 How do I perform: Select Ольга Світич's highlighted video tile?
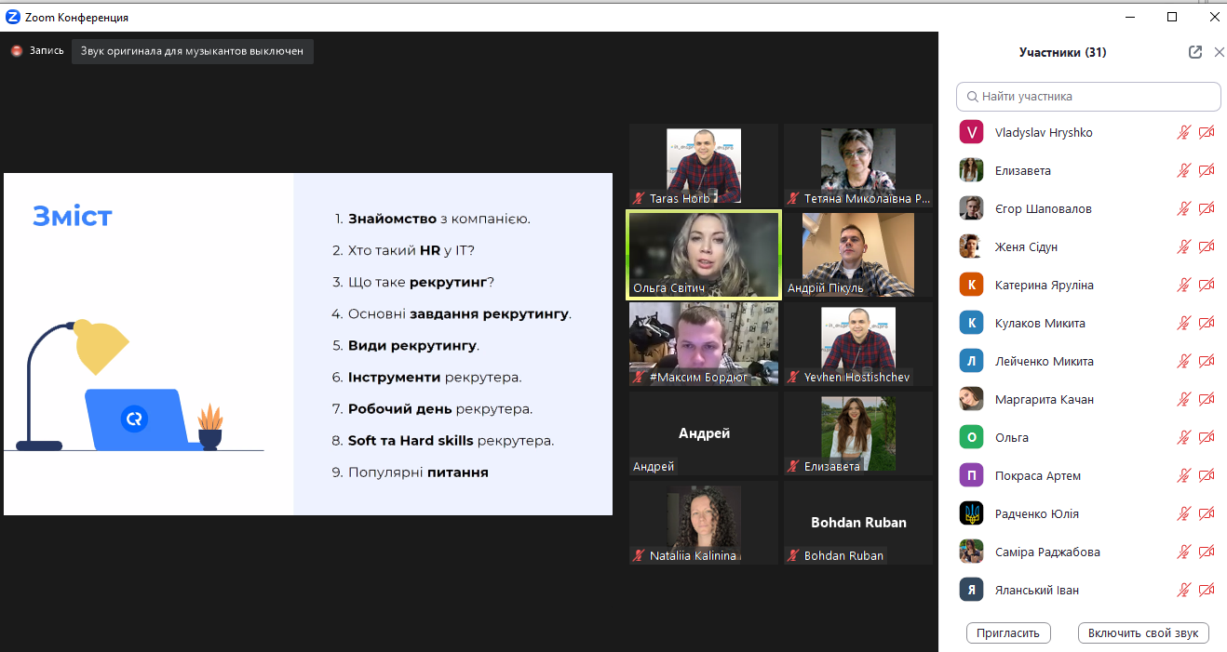pos(703,254)
